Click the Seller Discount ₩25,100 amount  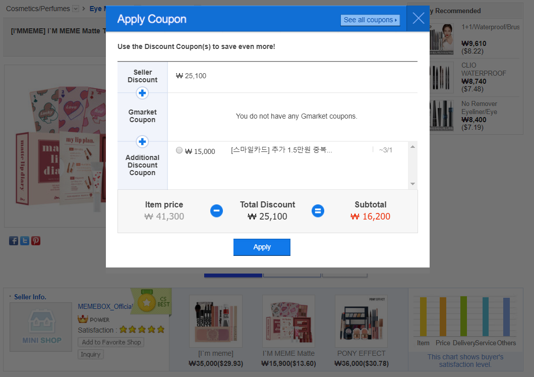(191, 76)
